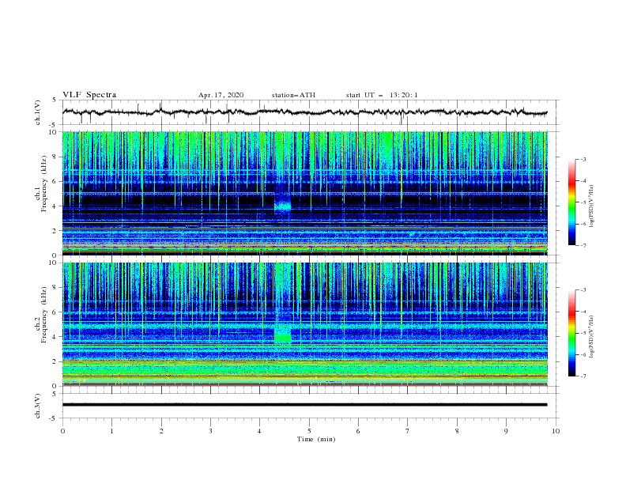Click the ch.1 voltage waveform trace
Screen dimensions: 626x484
click(x=304, y=112)
